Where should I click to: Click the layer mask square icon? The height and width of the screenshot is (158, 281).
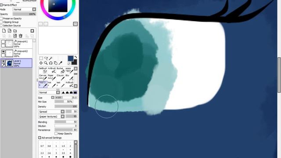click(x=32, y=31)
